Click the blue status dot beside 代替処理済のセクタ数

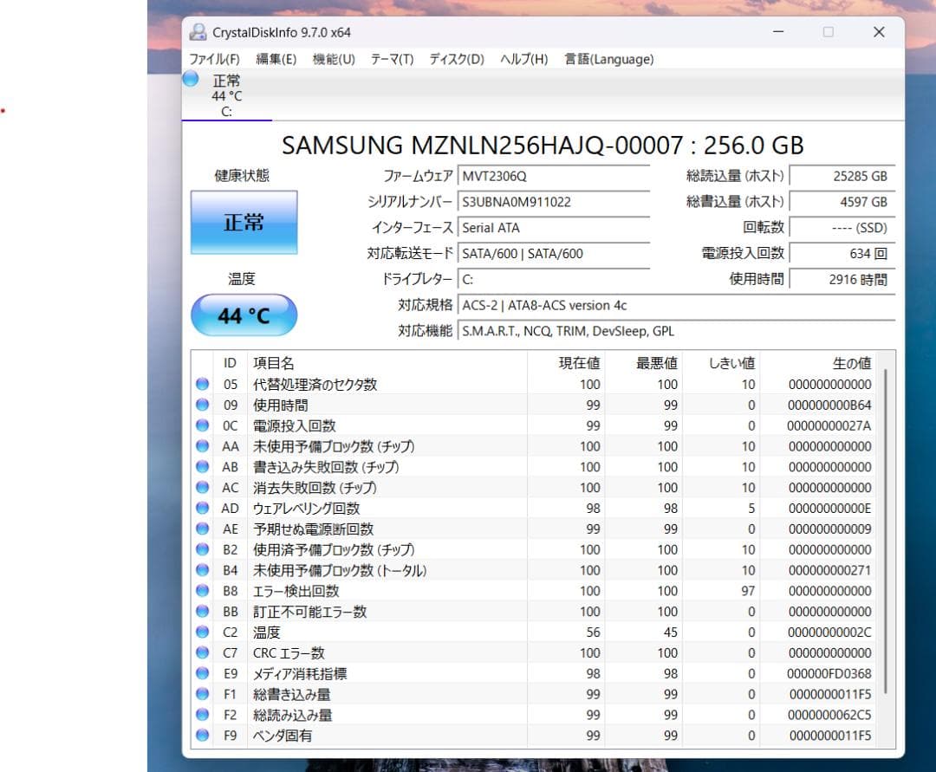pos(202,384)
